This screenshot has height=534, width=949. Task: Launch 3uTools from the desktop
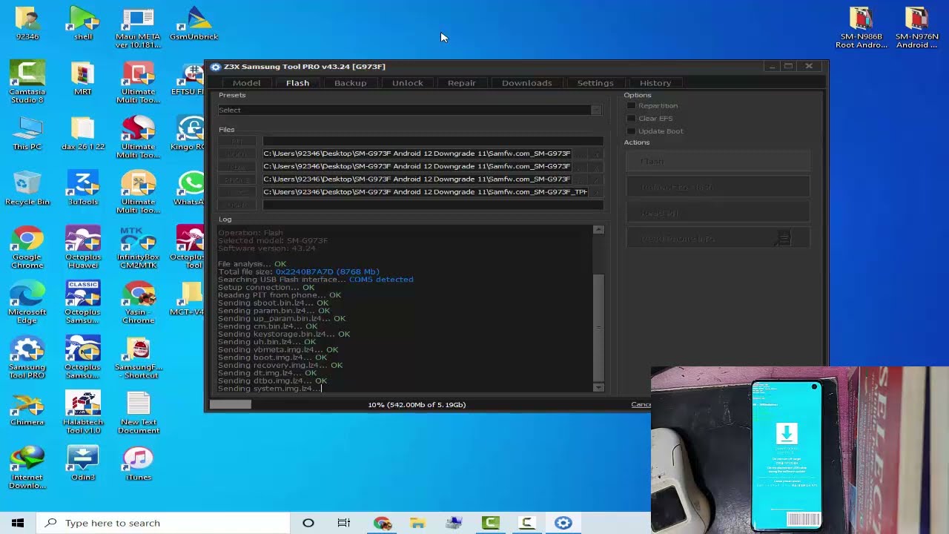[83, 188]
